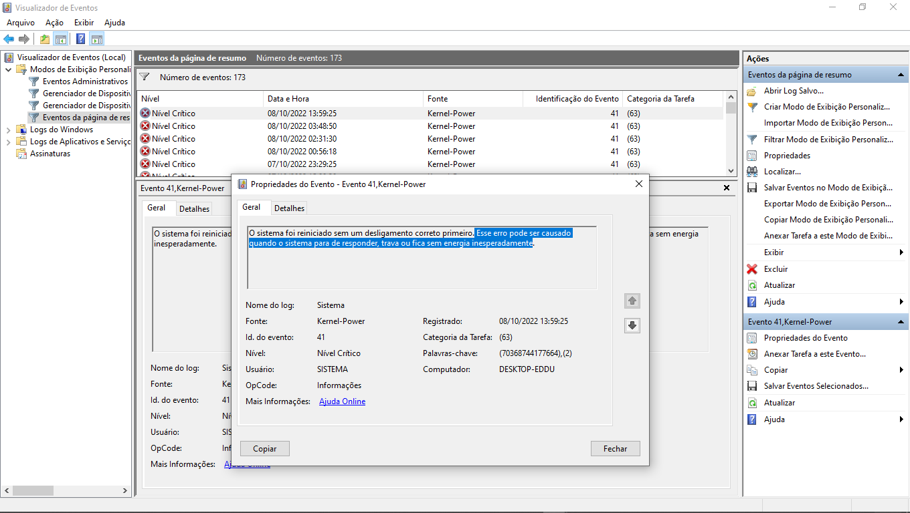Click the Criar Modo de Exibição Personalizado filter icon
The width and height of the screenshot is (910, 513).
click(x=752, y=107)
